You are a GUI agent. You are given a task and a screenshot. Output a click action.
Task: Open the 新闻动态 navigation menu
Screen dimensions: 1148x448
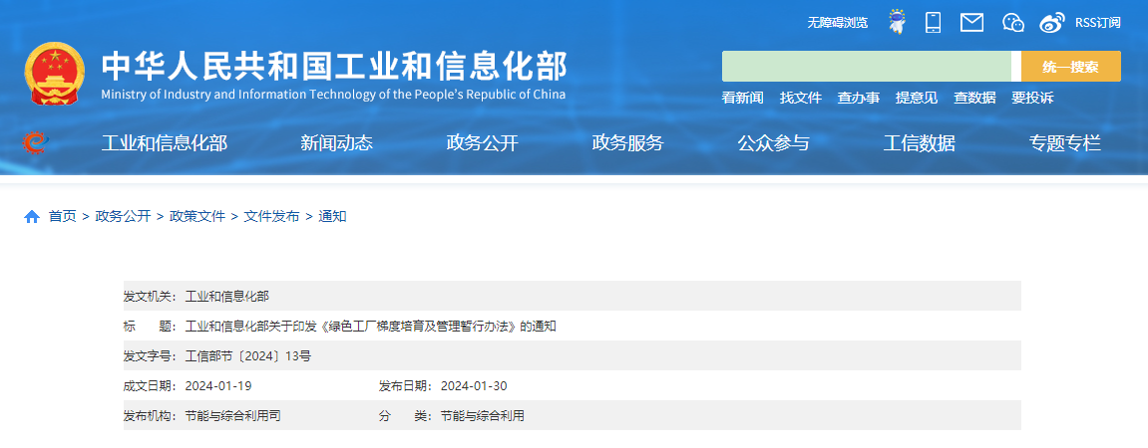pyautogui.click(x=336, y=143)
